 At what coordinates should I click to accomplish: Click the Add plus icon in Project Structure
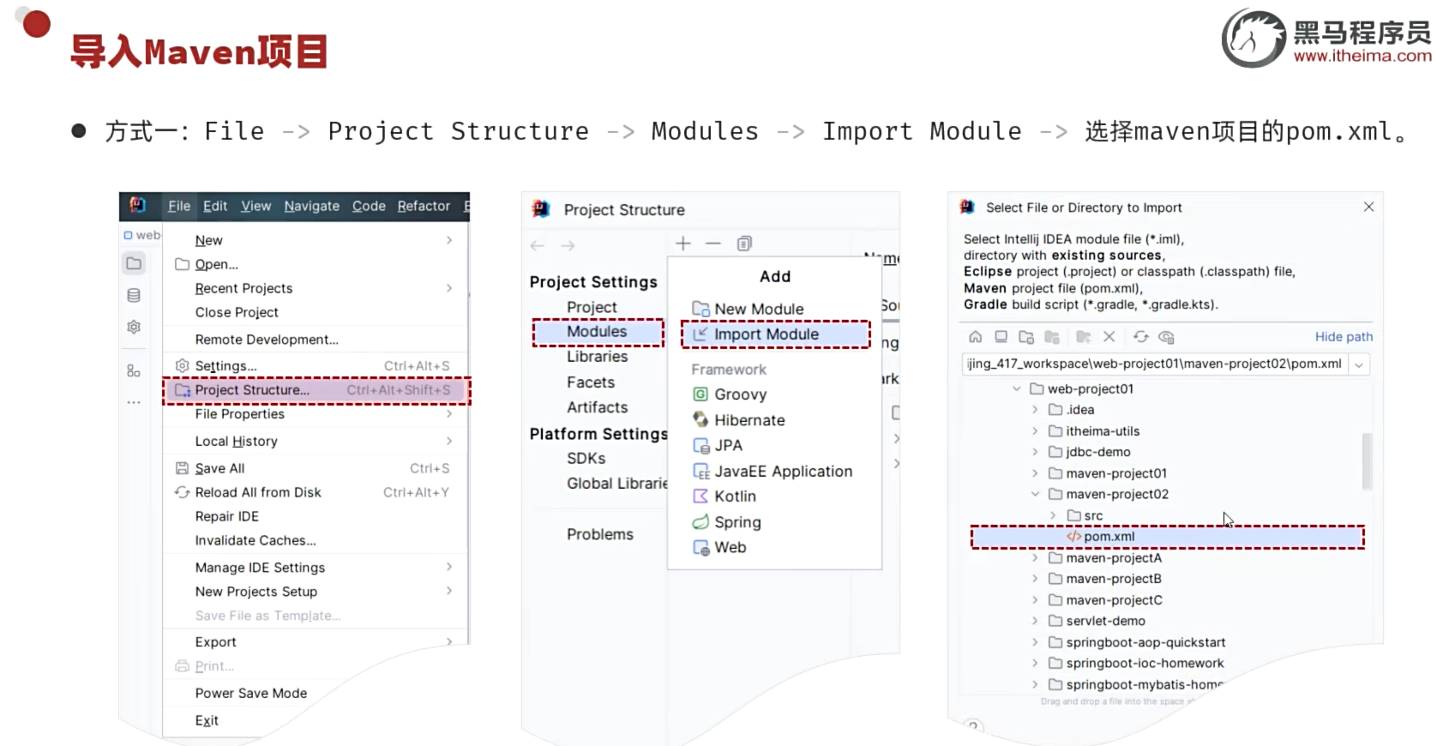point(682,244)
